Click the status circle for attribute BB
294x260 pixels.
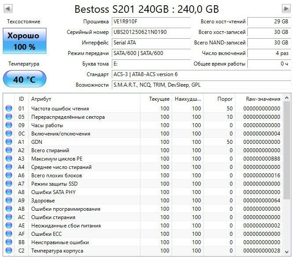9,242
